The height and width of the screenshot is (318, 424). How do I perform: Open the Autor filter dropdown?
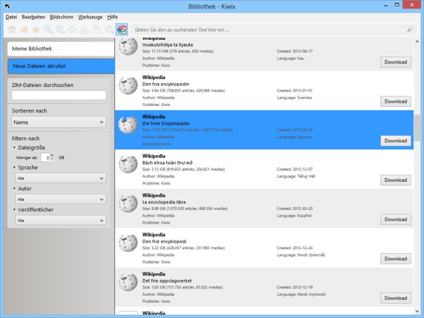click(61, 199)
